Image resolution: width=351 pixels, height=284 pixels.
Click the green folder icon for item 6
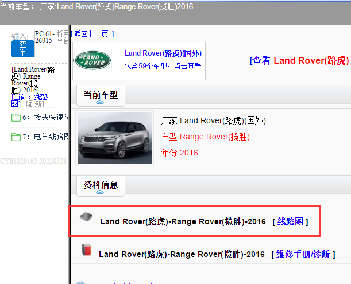(x=16, y=118)
